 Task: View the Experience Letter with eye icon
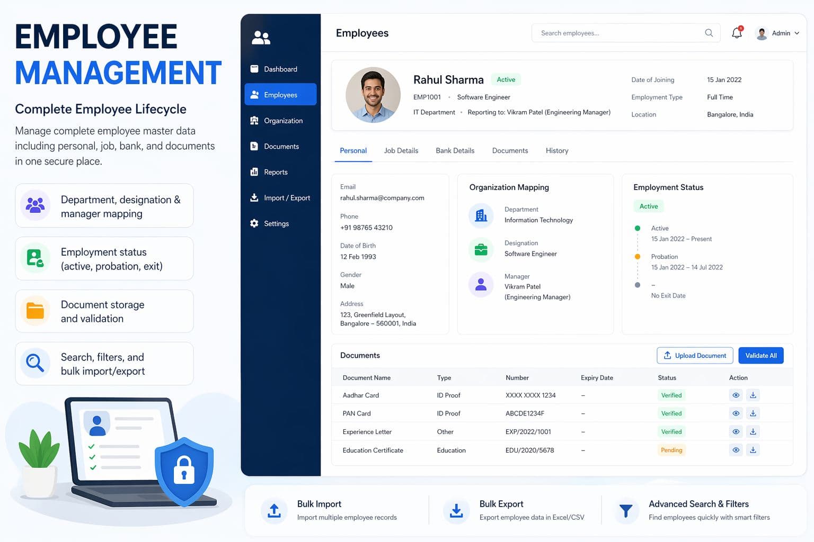[736, 432]
